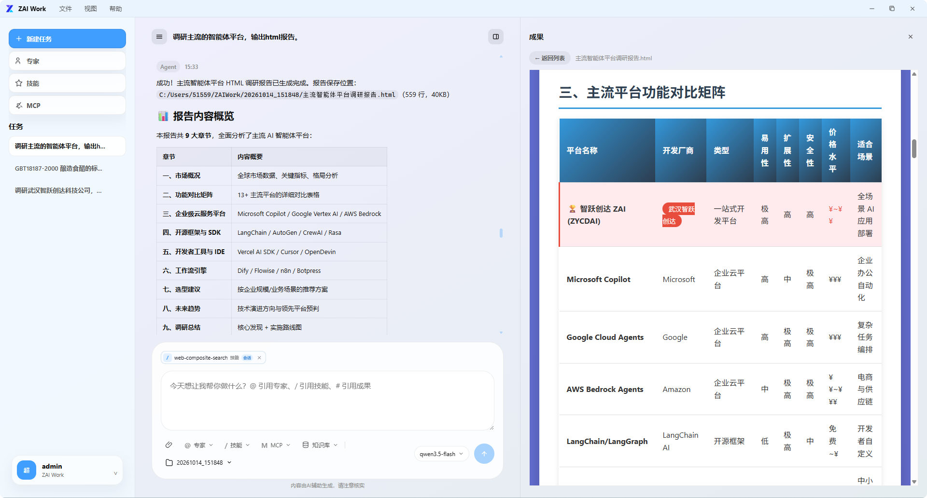This screenshot has width=927, height=498.
Task: Click the Agent label badge
Action: point(168,67)
